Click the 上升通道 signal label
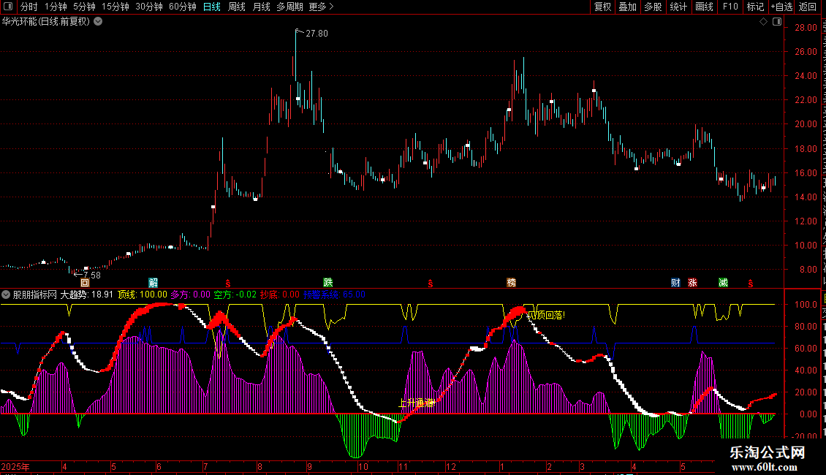Screen dimensions: 826x475 tap(417, 403)
